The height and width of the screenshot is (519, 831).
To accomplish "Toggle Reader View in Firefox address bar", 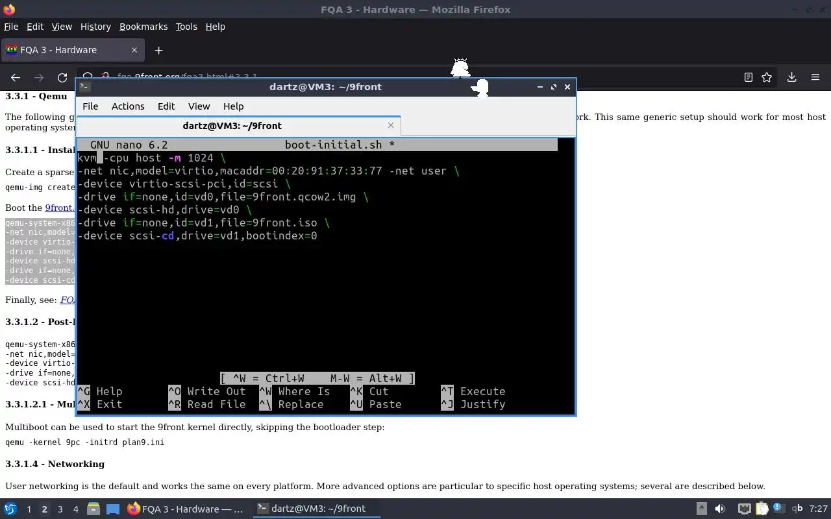I will coord(748,77).
